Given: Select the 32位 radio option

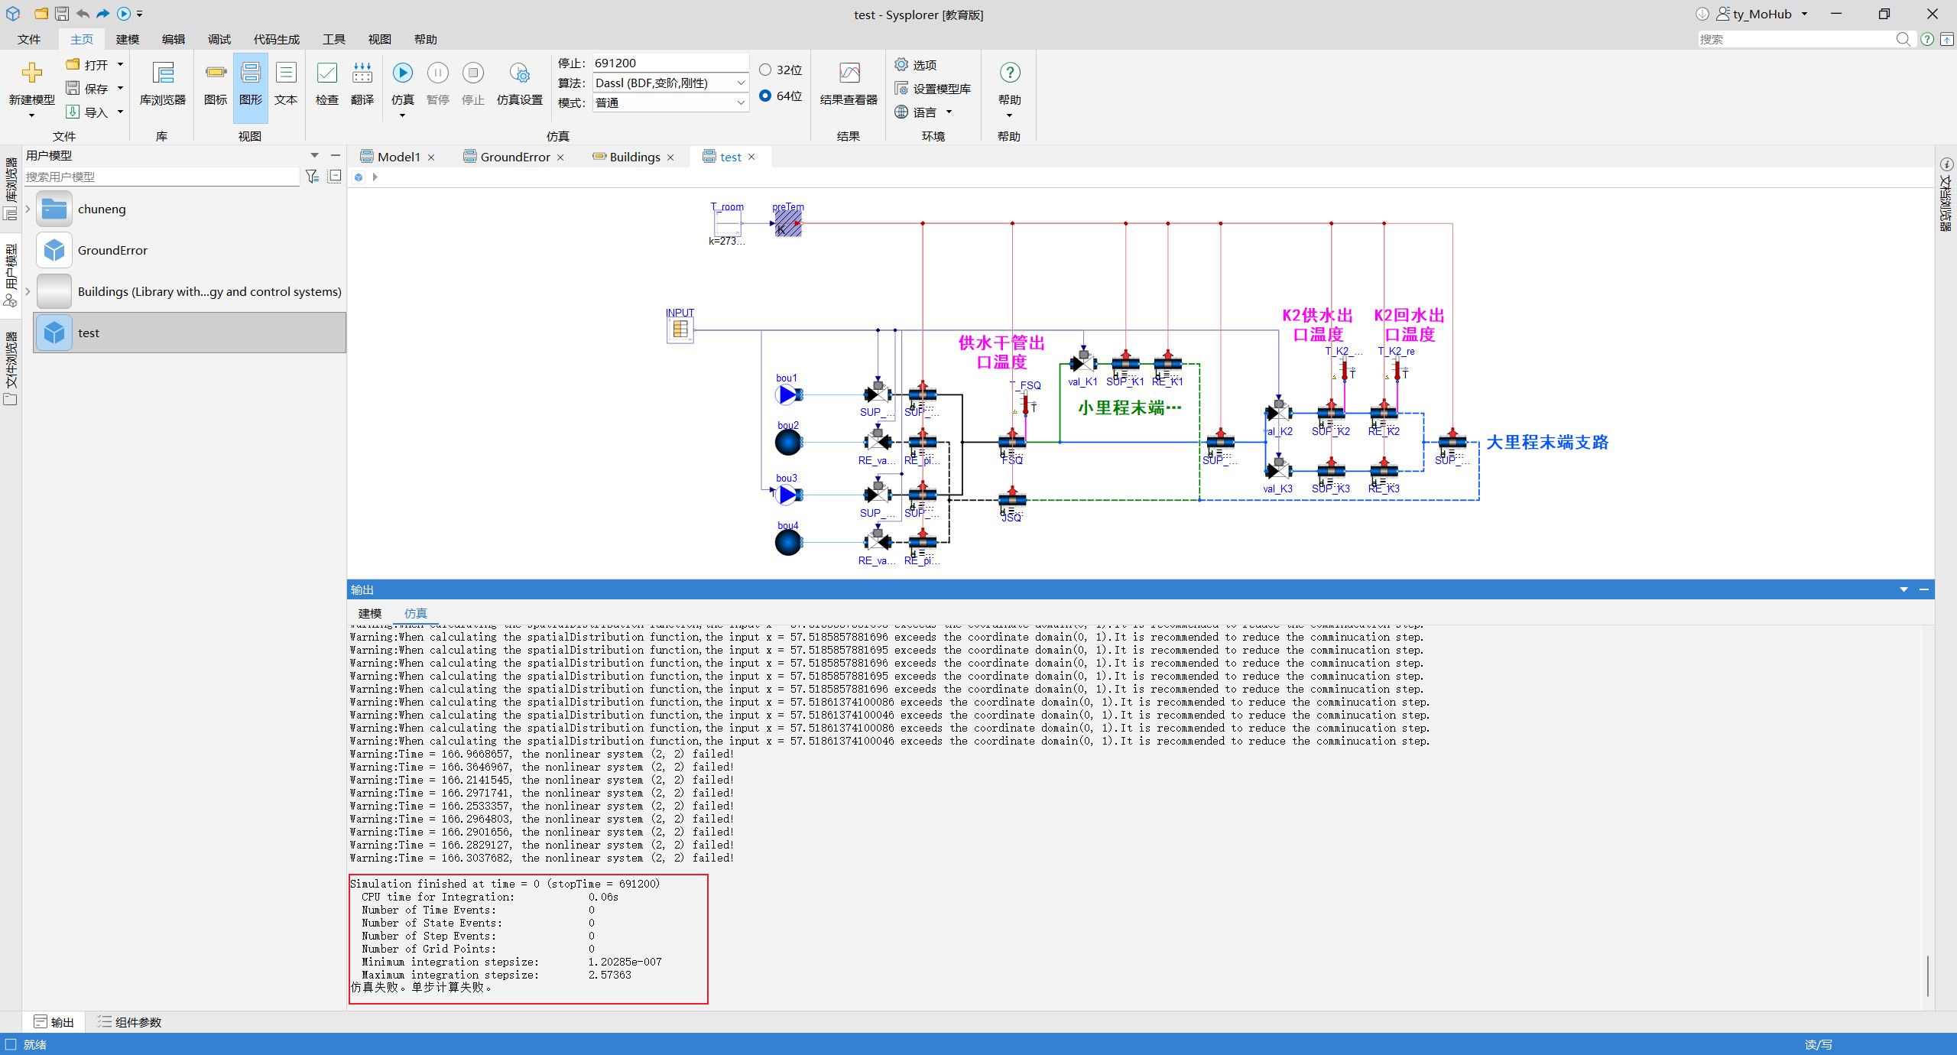Looking at the screenshot, I should point(781,70).
